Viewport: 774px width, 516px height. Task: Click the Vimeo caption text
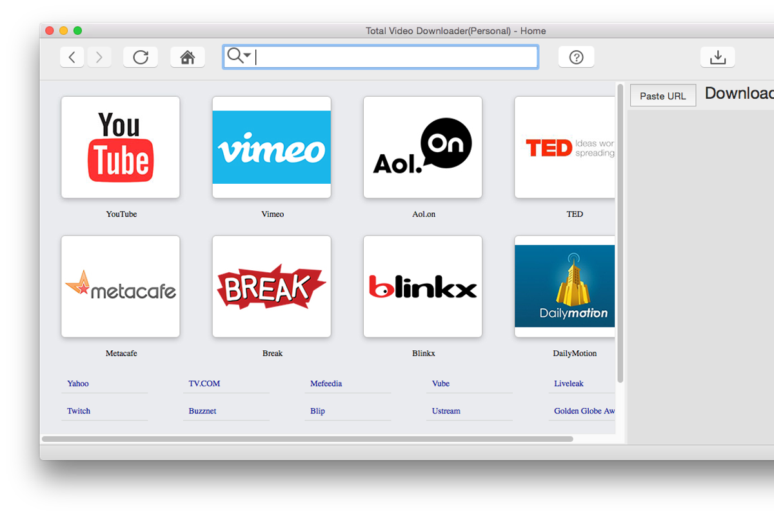(x=272, y=214)
